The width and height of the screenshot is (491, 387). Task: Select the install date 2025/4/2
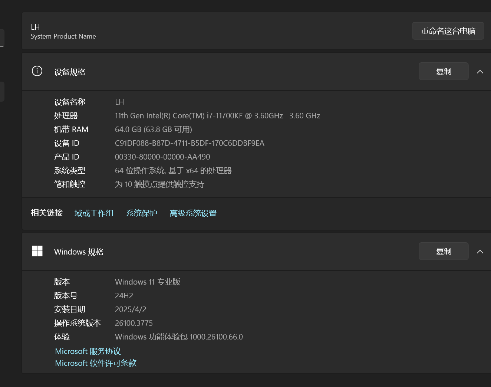tap(131, 309)
